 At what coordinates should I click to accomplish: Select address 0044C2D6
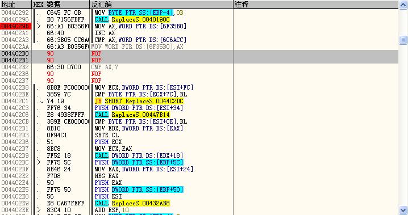(x=15, y=142)
